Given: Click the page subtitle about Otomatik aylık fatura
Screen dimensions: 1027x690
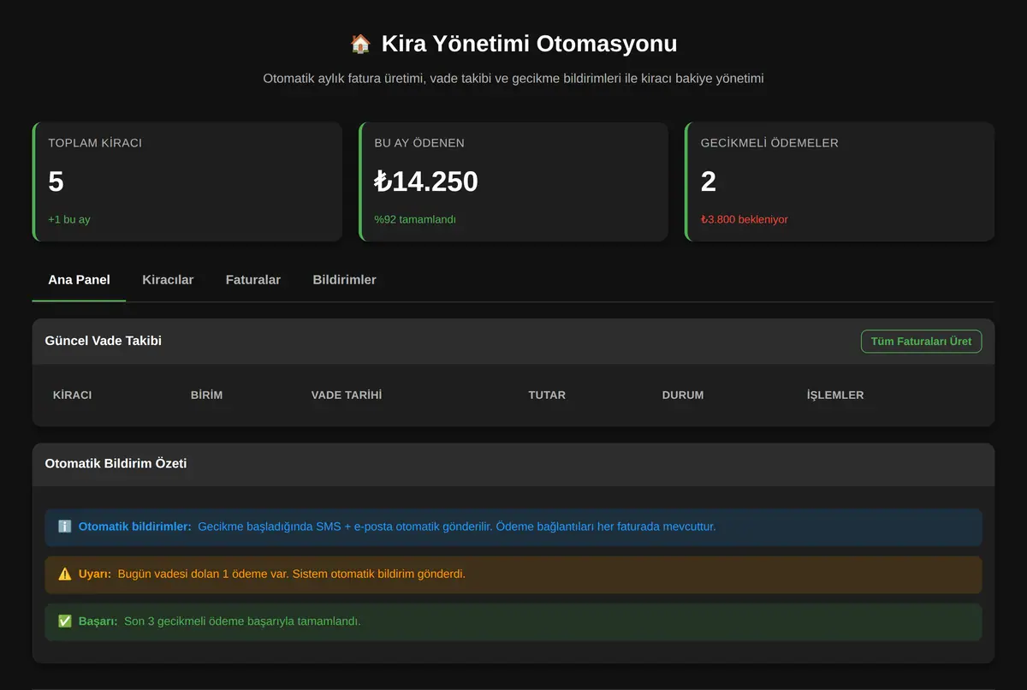Looking at the screenshot, I should tap(513, 79).
